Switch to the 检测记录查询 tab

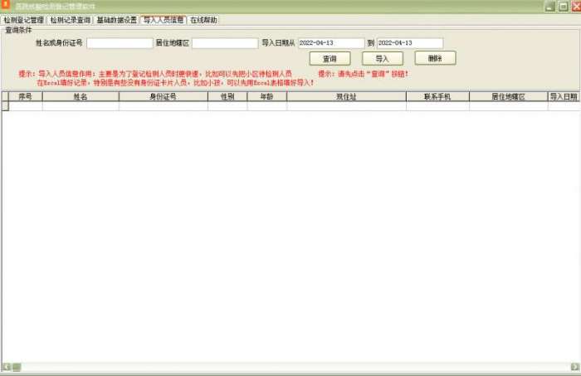tap(71, 20)
